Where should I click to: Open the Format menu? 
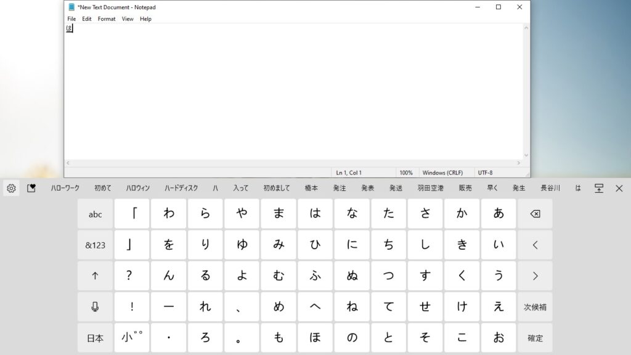[x=107, y=19]
